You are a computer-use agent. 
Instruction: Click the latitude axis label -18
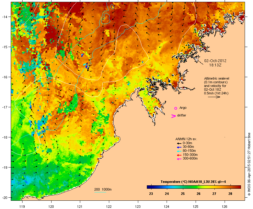[5, 137]
